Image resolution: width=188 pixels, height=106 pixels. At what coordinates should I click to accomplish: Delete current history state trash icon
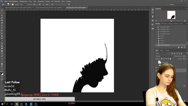pyautogui.click(x=184, y=48)
